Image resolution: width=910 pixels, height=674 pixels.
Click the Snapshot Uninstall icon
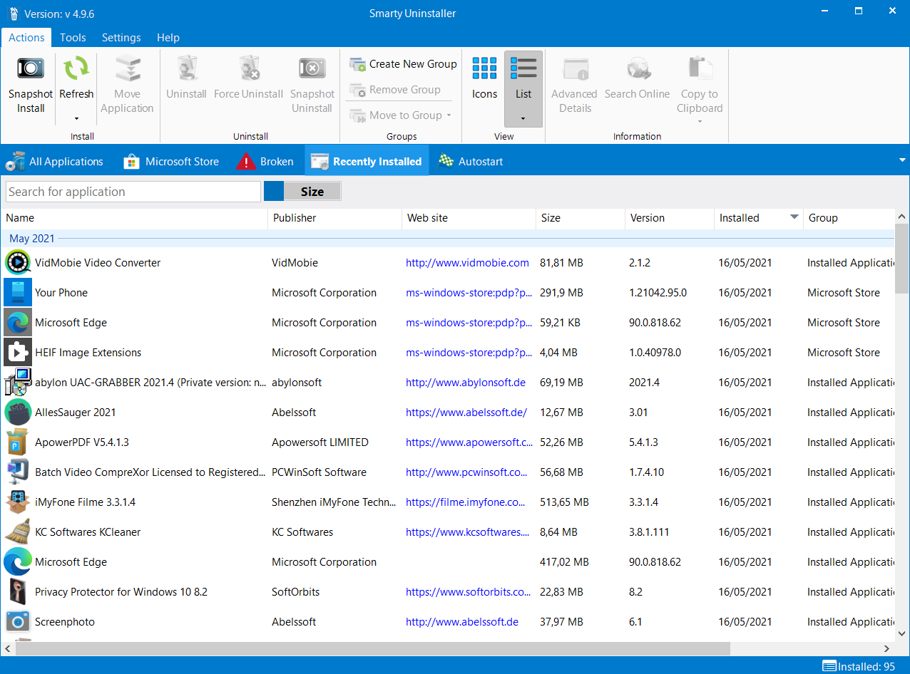[312, 68]
